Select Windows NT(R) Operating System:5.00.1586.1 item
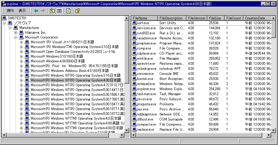The image size is (278, 145). [78, 95]
